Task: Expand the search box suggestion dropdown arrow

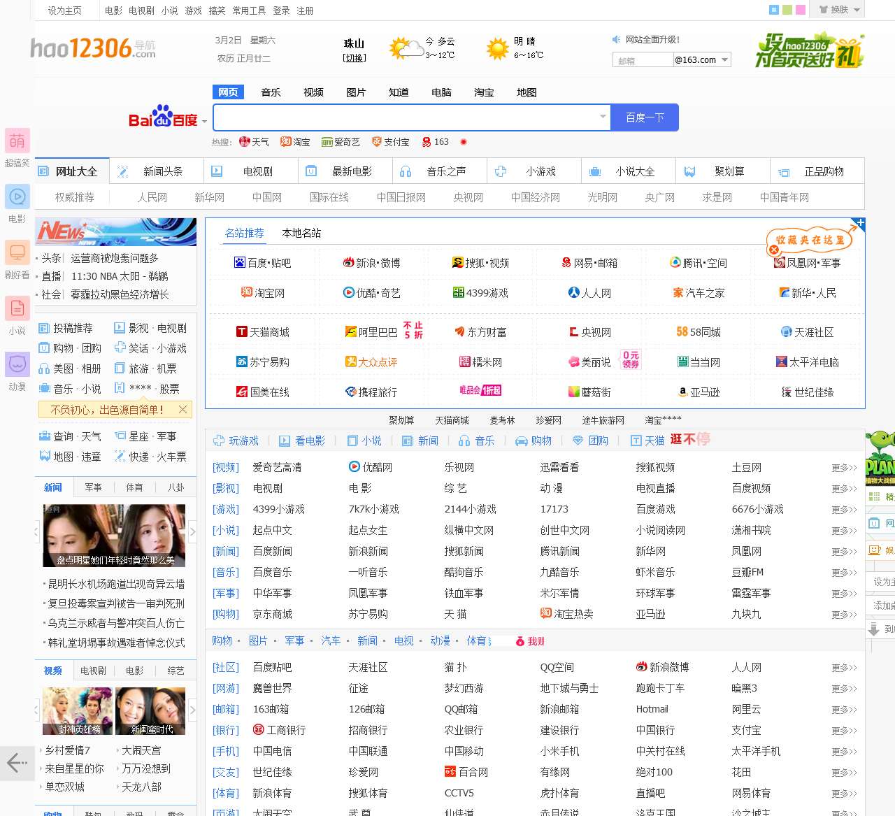Action: [603, 117]
